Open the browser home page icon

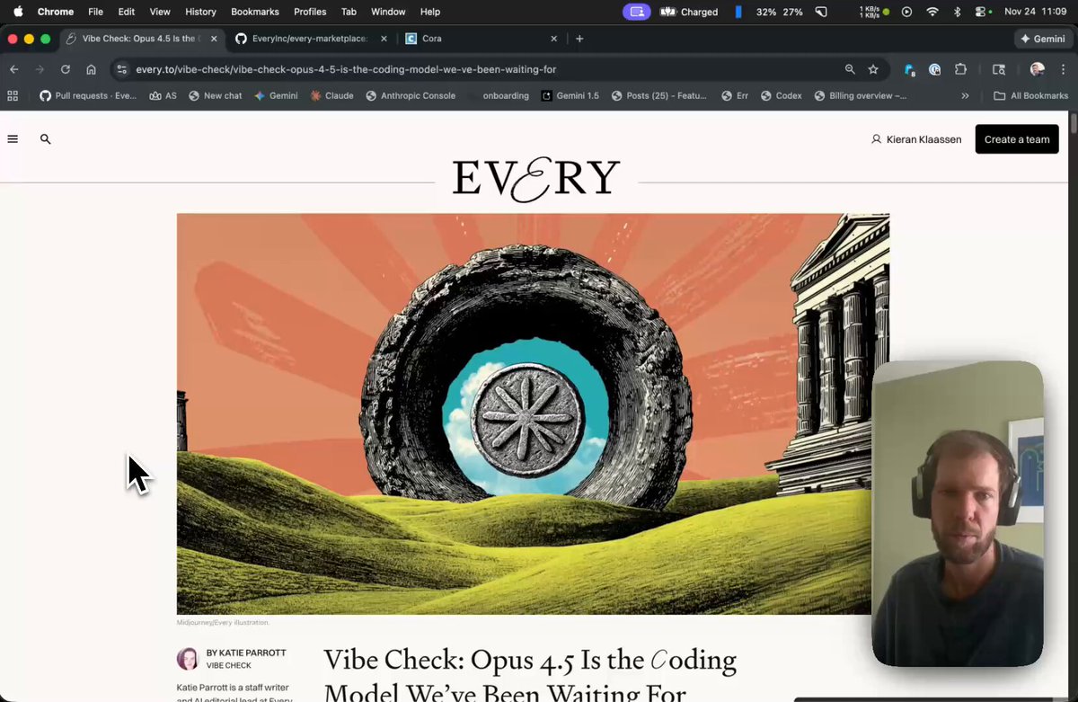(x=91, y=69)
